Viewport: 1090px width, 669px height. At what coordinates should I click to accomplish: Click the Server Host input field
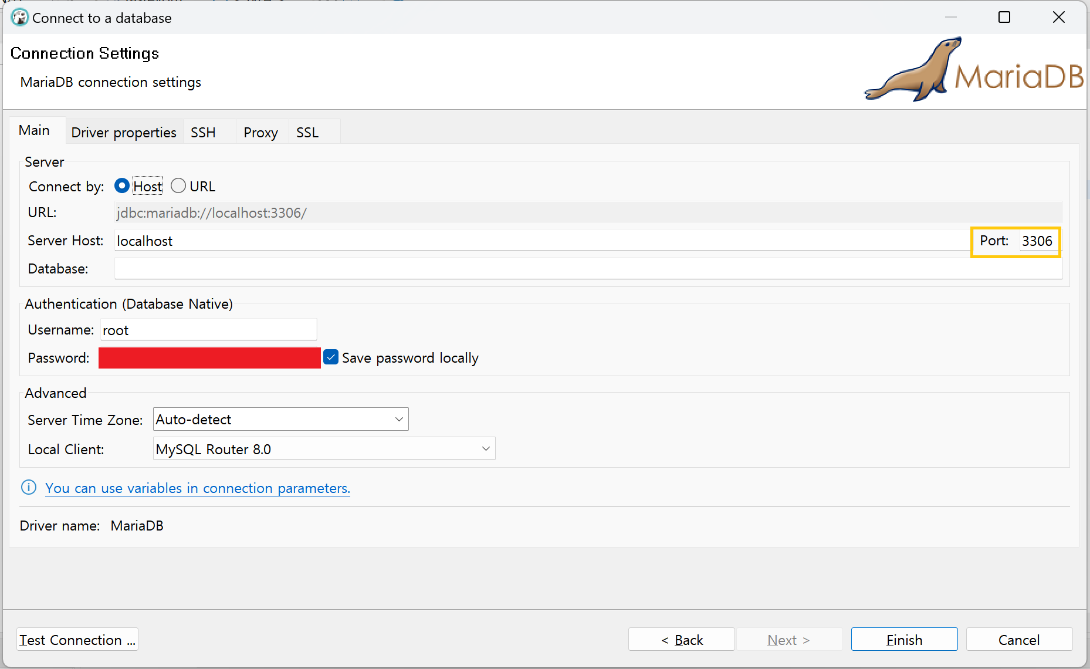(542, 241)
